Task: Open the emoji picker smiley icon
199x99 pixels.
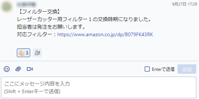Action: coord(7,69)
